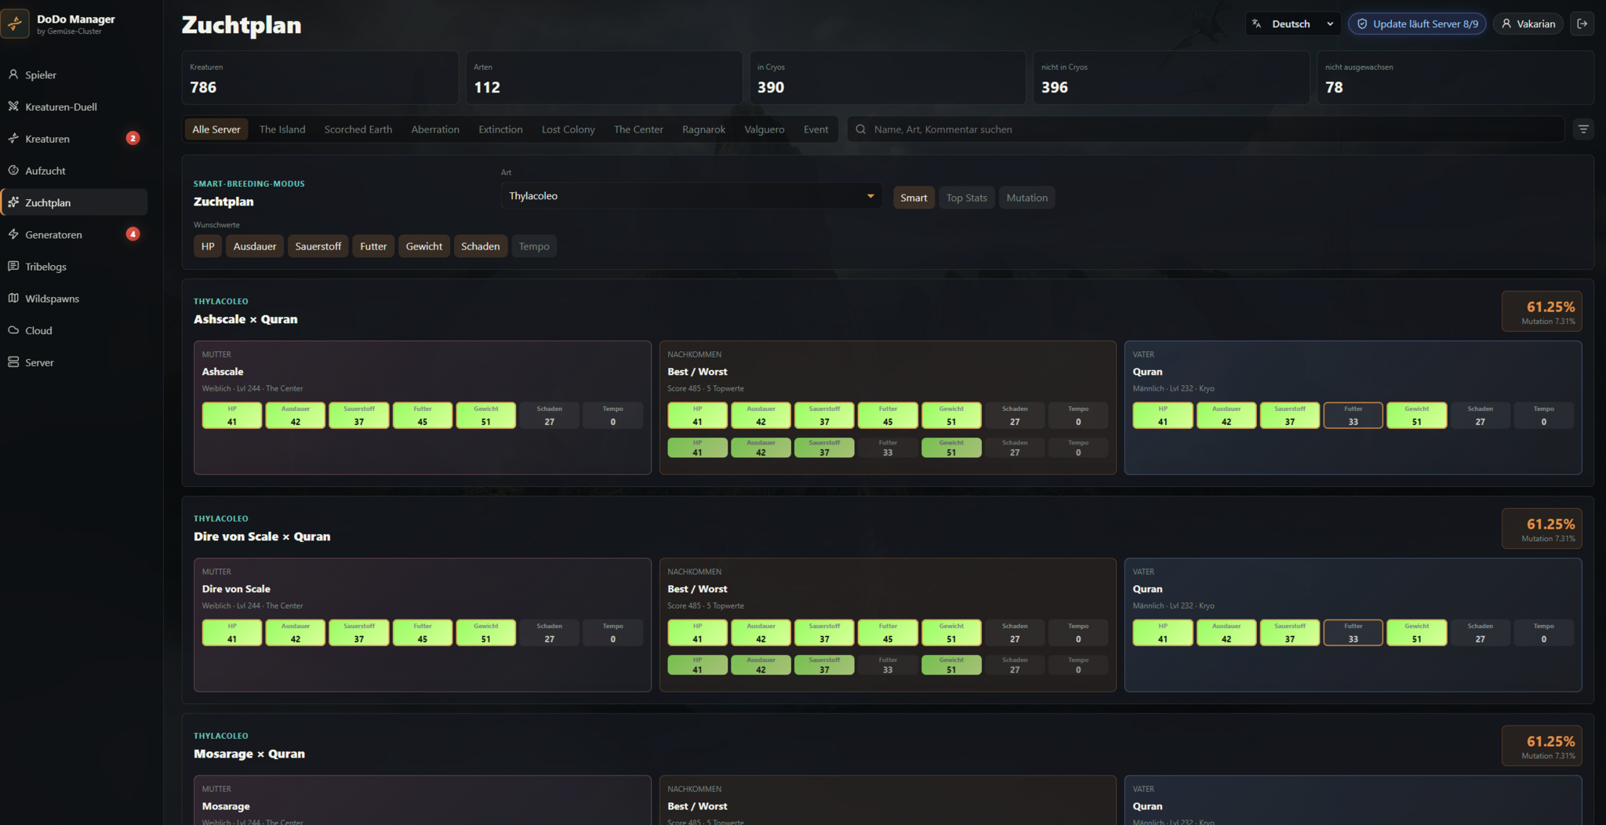Click the Ashscale × Quran pairing title
This screenshot has width=1606, height=825.
[245, 319]
